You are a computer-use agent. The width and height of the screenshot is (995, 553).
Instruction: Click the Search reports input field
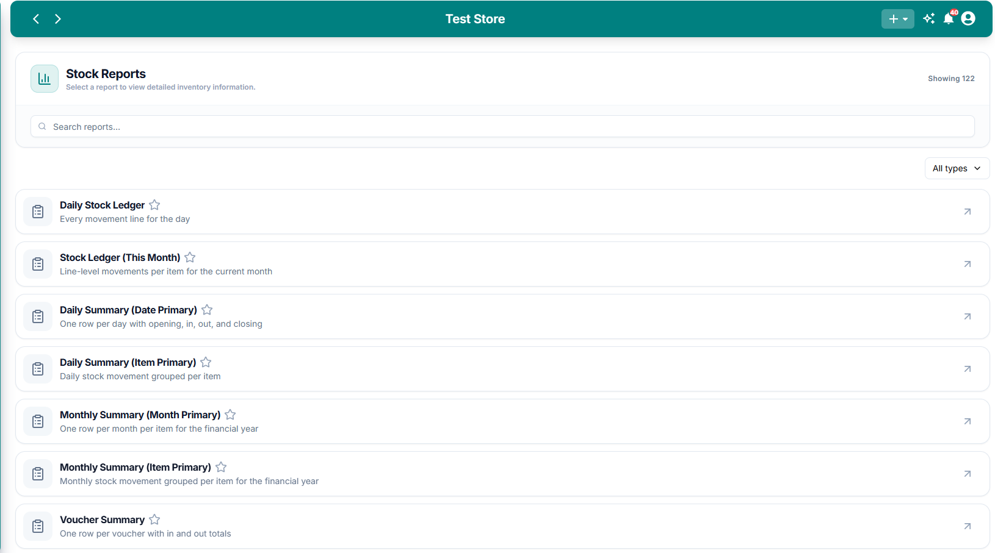[x=502, y=126]
